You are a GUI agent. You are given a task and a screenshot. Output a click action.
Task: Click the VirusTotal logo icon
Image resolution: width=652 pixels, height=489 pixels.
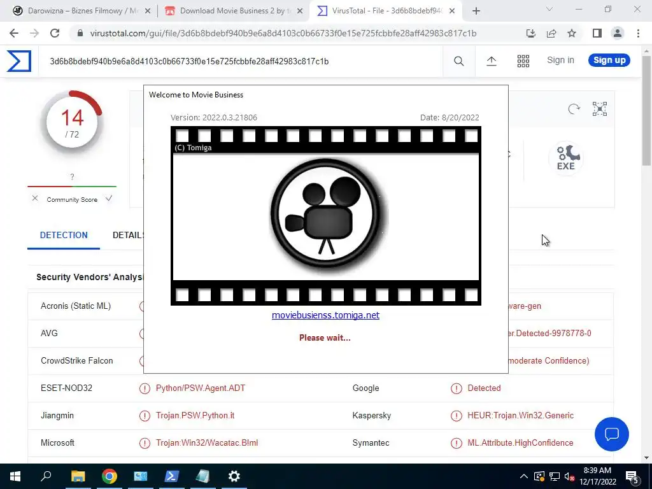18,61
